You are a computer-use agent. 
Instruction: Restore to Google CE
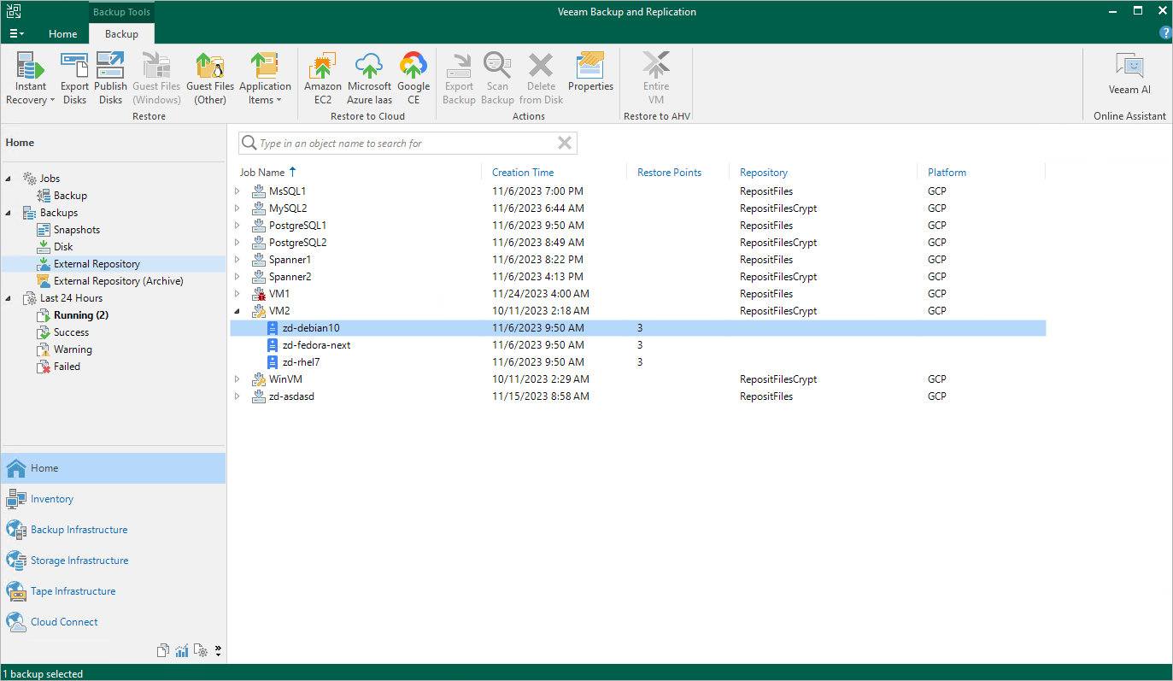[413, 78]
